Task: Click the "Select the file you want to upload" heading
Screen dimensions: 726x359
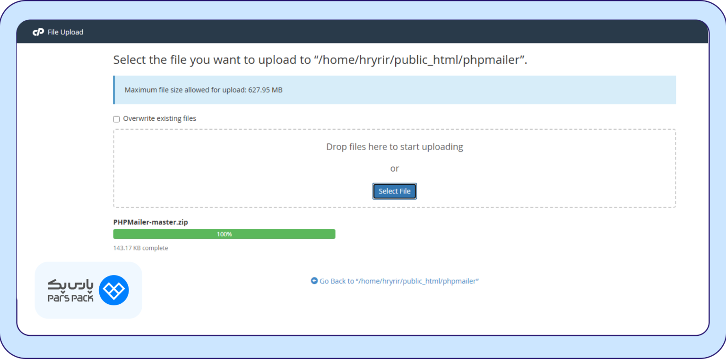Action: 320,60
